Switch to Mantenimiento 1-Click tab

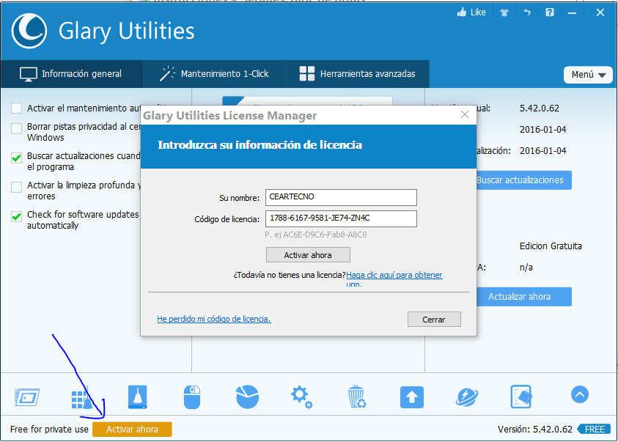click(x=214, y=73)
